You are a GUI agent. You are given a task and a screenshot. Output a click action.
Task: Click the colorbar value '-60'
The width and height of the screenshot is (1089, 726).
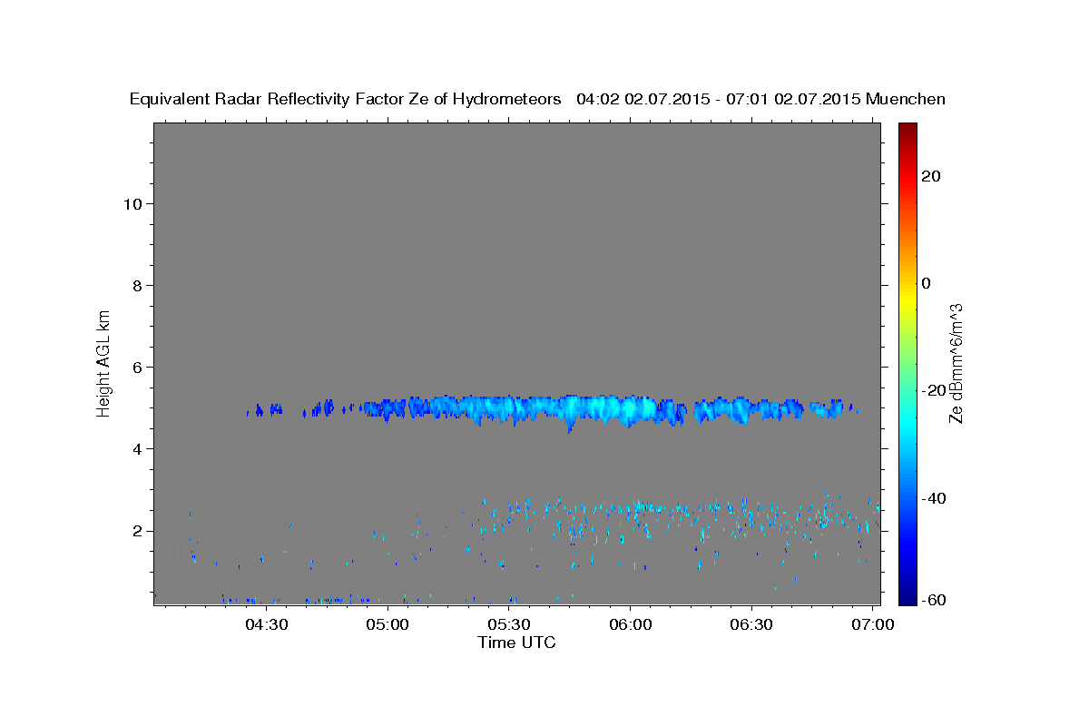tap(935, 600)
